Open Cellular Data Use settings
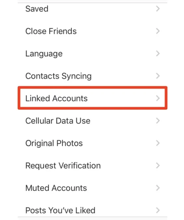184x220 pixels. pos(92,121)
